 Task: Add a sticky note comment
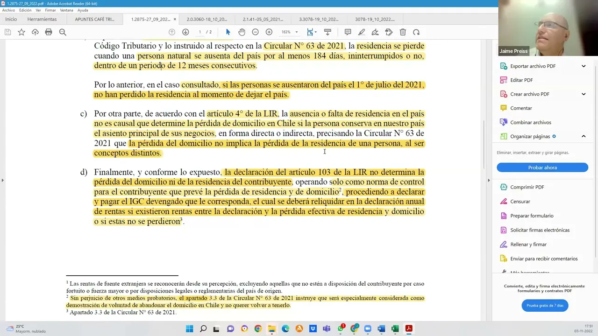pyautogui.click(x=348, y=32)
